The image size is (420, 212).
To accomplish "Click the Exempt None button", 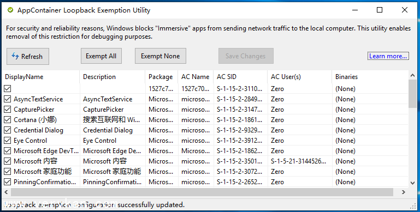I will click(x=161, y=56).
